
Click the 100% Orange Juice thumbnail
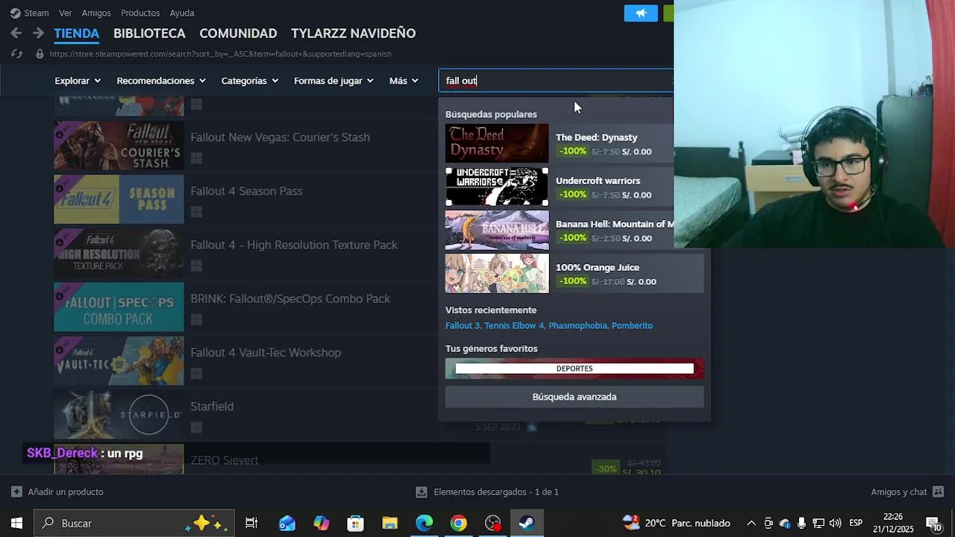497,273
